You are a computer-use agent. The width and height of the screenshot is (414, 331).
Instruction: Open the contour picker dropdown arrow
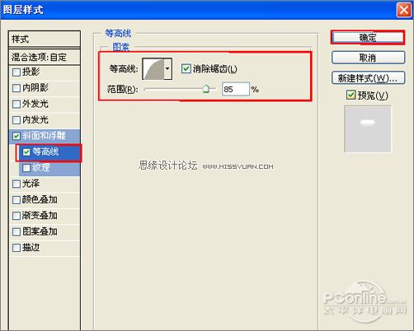pyautogui.click(x=167, y=68)
